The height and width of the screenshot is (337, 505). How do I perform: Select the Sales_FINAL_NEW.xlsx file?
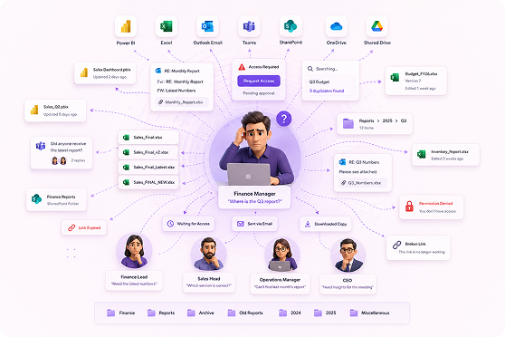point(148,182)
